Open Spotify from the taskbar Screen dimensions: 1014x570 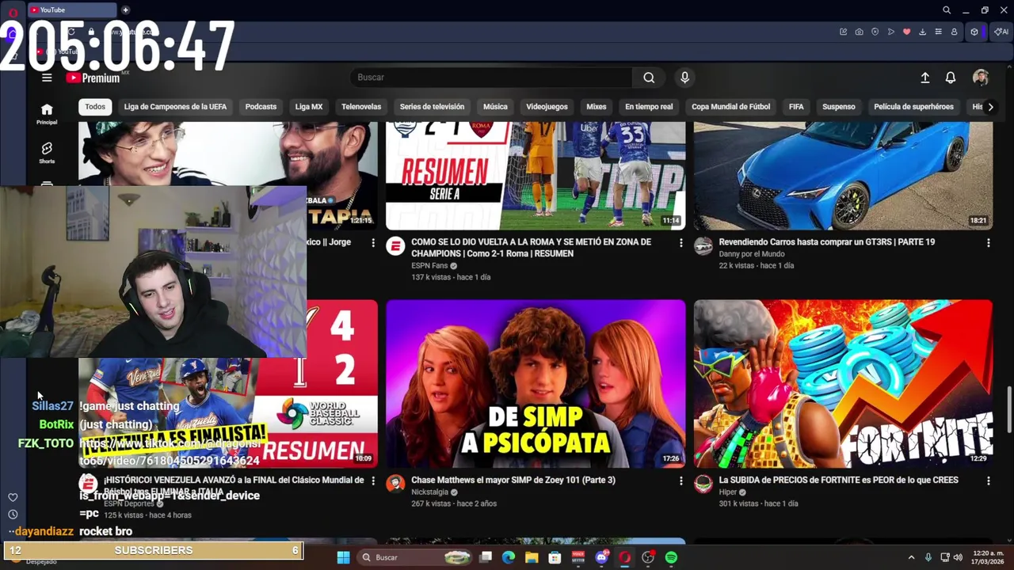pyautogui.click(x=671, y=557)
